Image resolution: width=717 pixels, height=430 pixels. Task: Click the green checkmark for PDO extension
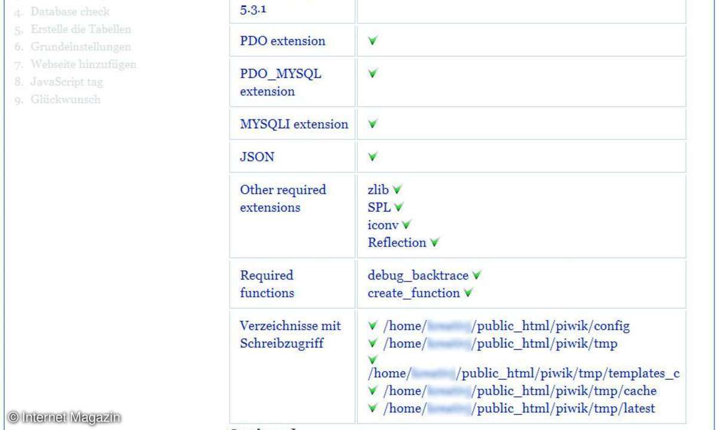(373, 41)
